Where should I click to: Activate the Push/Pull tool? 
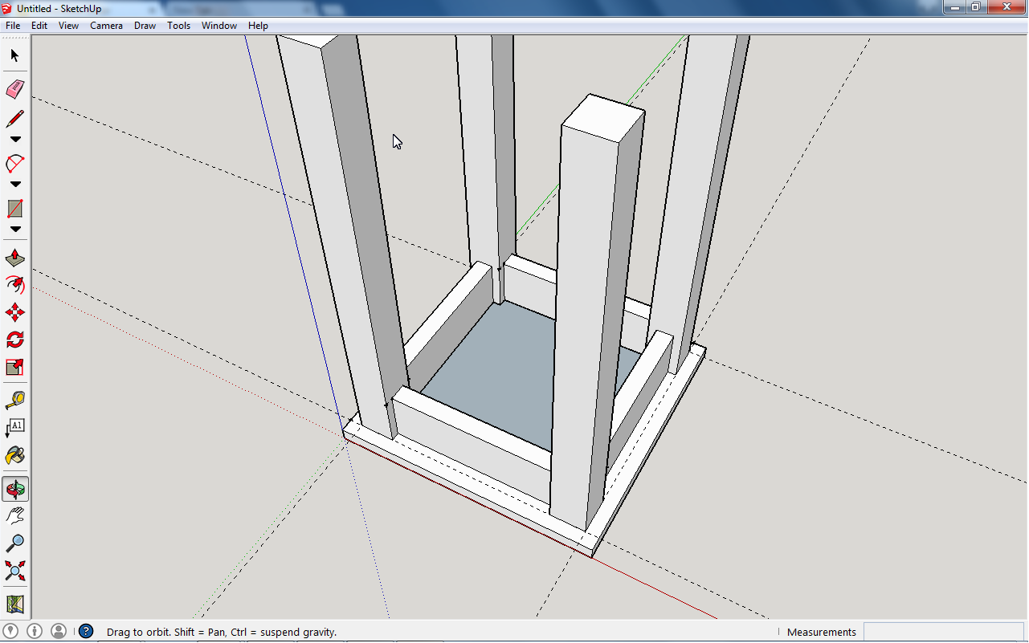coord(15,258)
